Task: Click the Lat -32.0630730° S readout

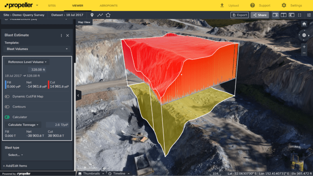Action: (x=242, y=174)
